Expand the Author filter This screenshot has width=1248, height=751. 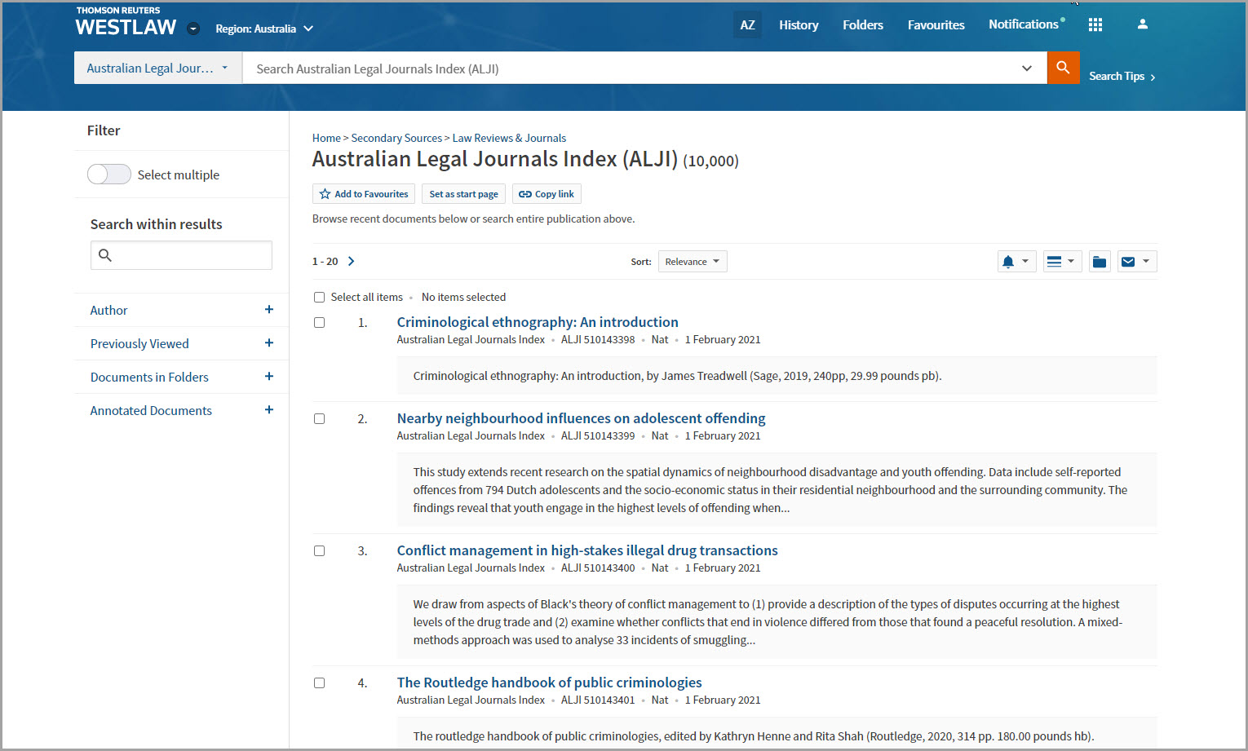click(x=181, y=310)
